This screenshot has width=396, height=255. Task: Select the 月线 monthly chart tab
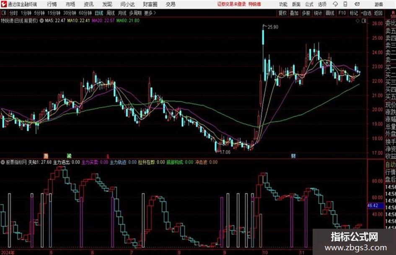[x=122, y=13]
